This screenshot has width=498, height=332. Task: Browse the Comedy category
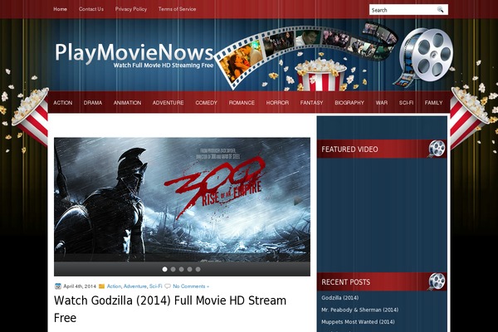click(206, 103)
